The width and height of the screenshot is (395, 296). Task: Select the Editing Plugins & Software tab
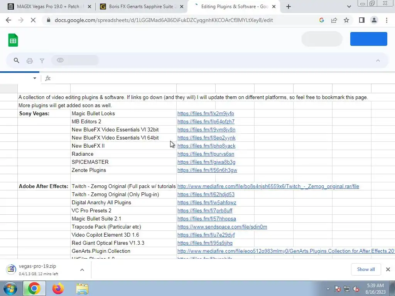(x=234, y=7)
